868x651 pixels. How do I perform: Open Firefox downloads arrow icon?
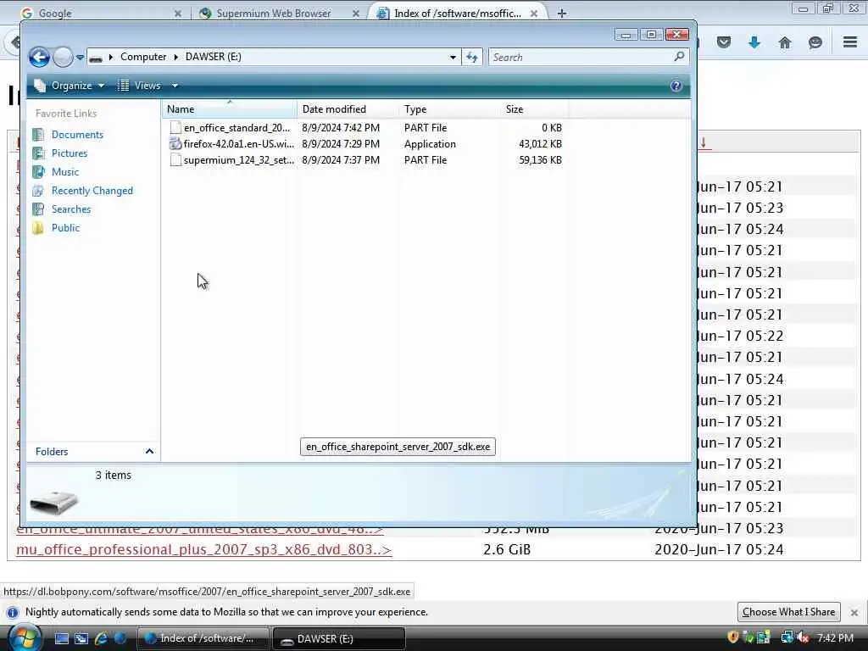(x=754, y=42)
